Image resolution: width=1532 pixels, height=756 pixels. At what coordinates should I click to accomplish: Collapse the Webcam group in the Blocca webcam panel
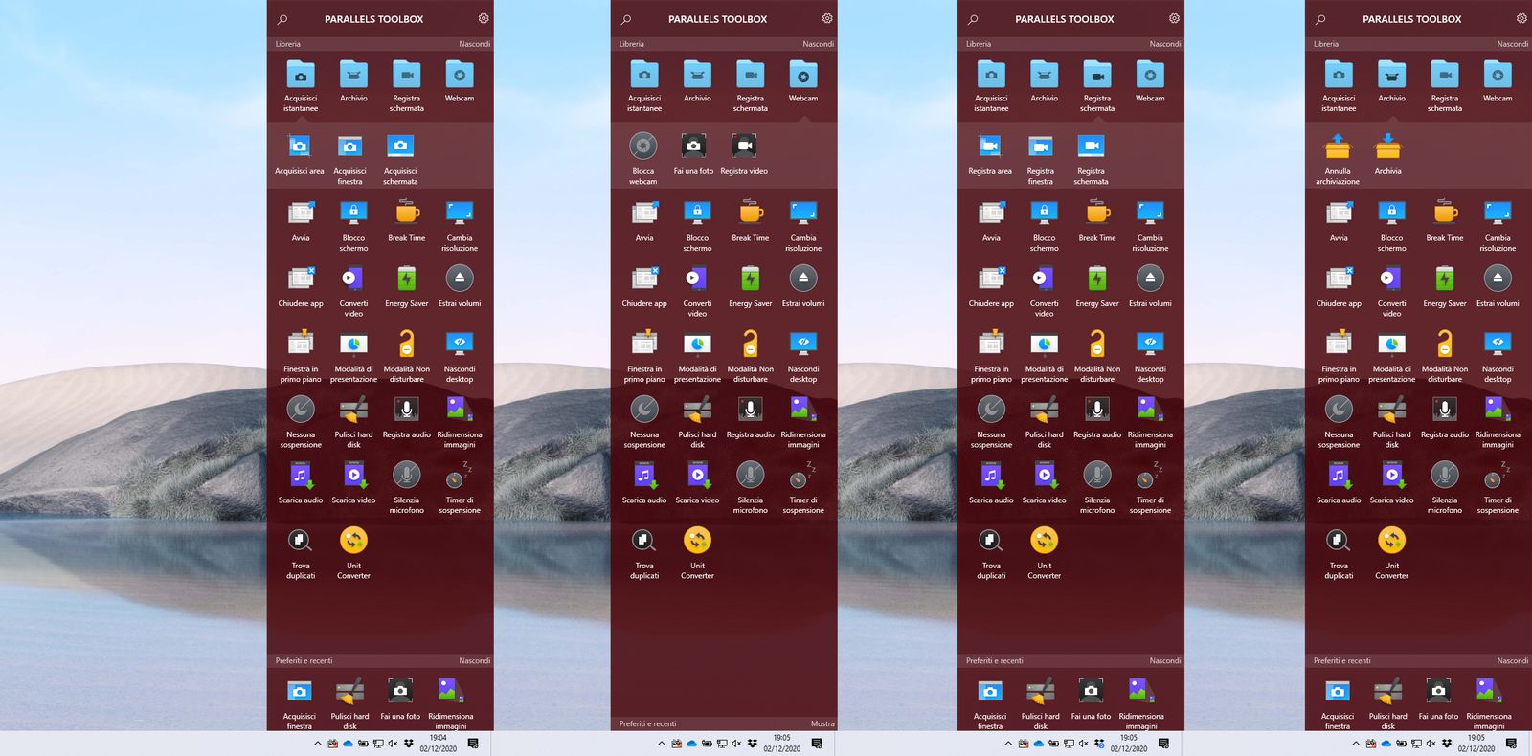point(803,80)
